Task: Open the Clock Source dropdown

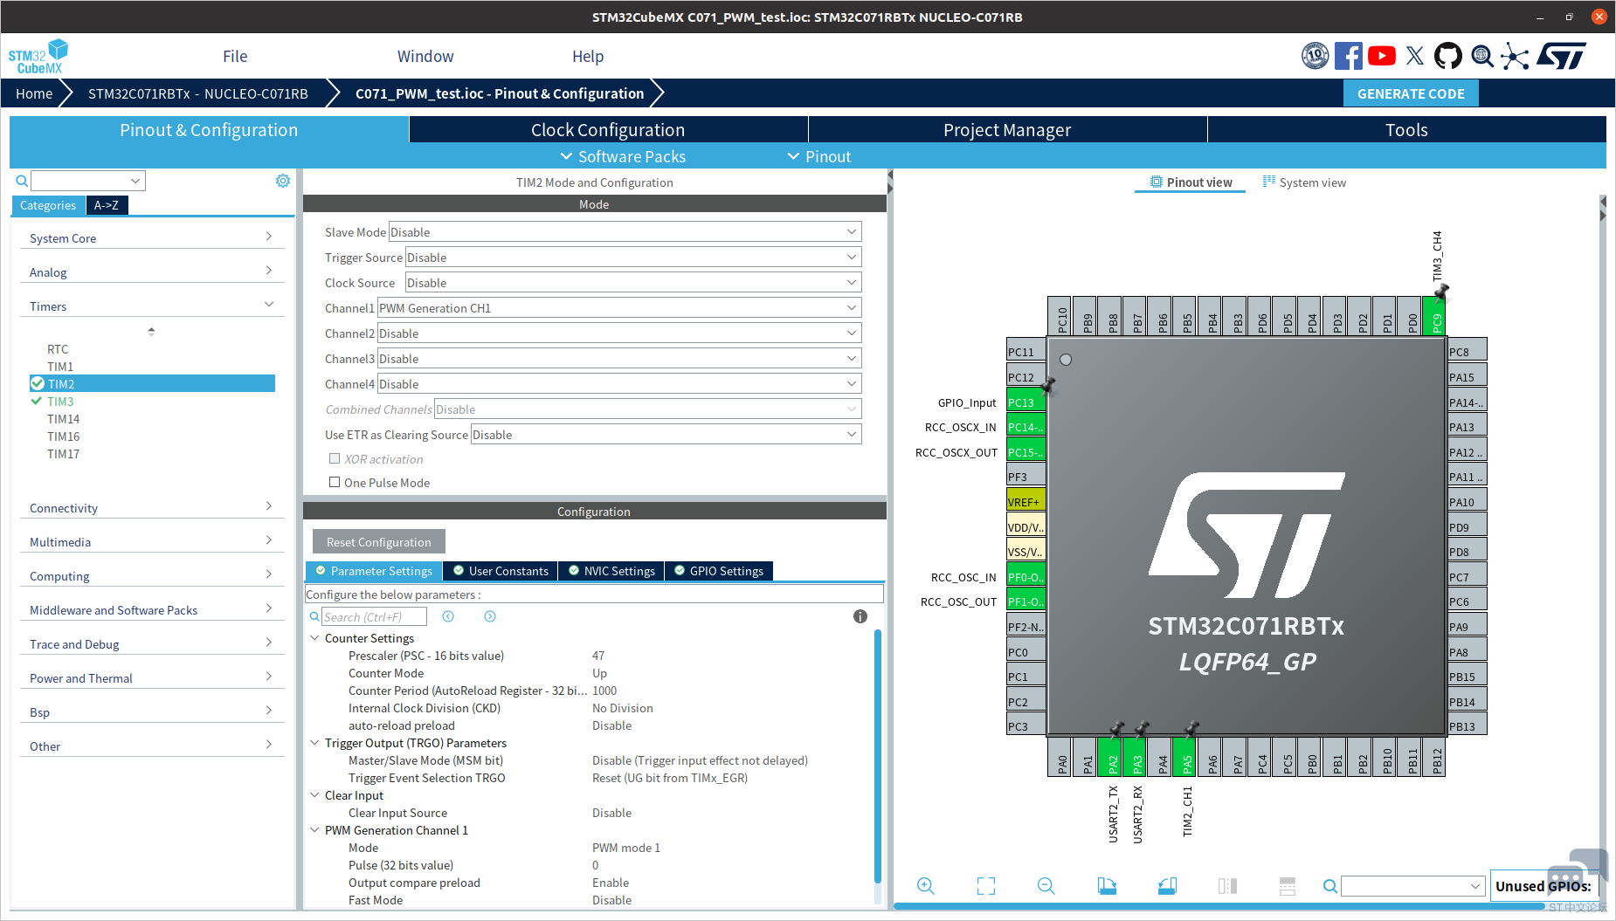Action: tap(633, 283)
